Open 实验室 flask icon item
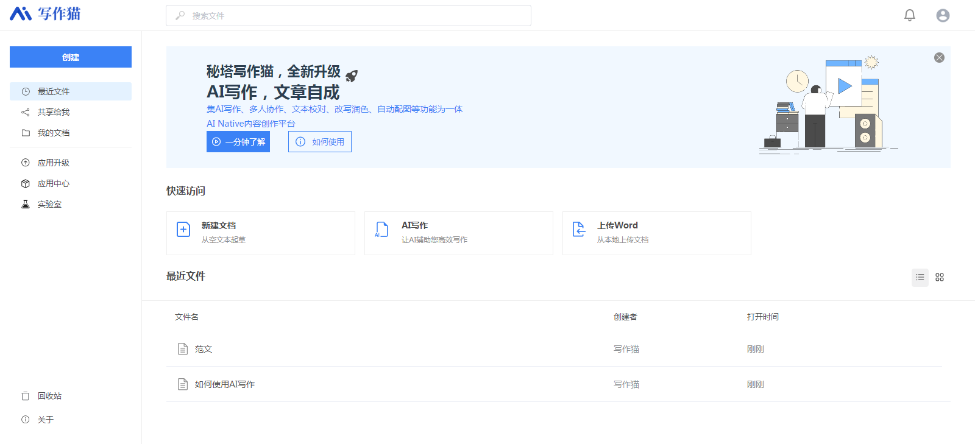The image size is (975, 444). (x=49, y=204)
